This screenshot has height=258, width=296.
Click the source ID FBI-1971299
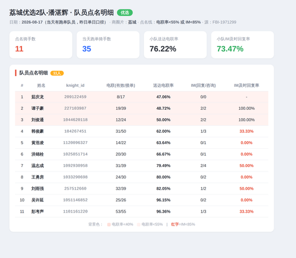tap(224, 22)
